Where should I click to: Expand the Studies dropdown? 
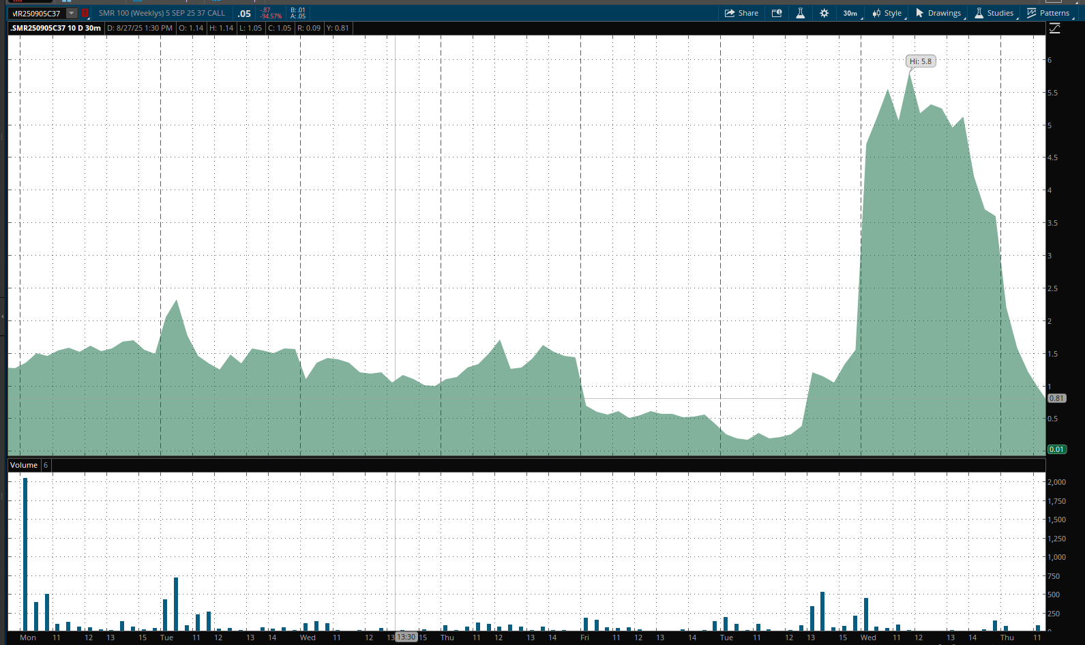click(x=994, y=13)
